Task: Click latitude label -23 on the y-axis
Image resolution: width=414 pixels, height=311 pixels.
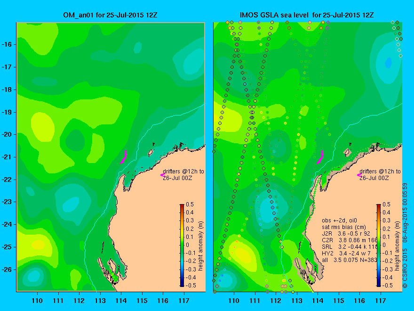Action: [x=7, y=202]
